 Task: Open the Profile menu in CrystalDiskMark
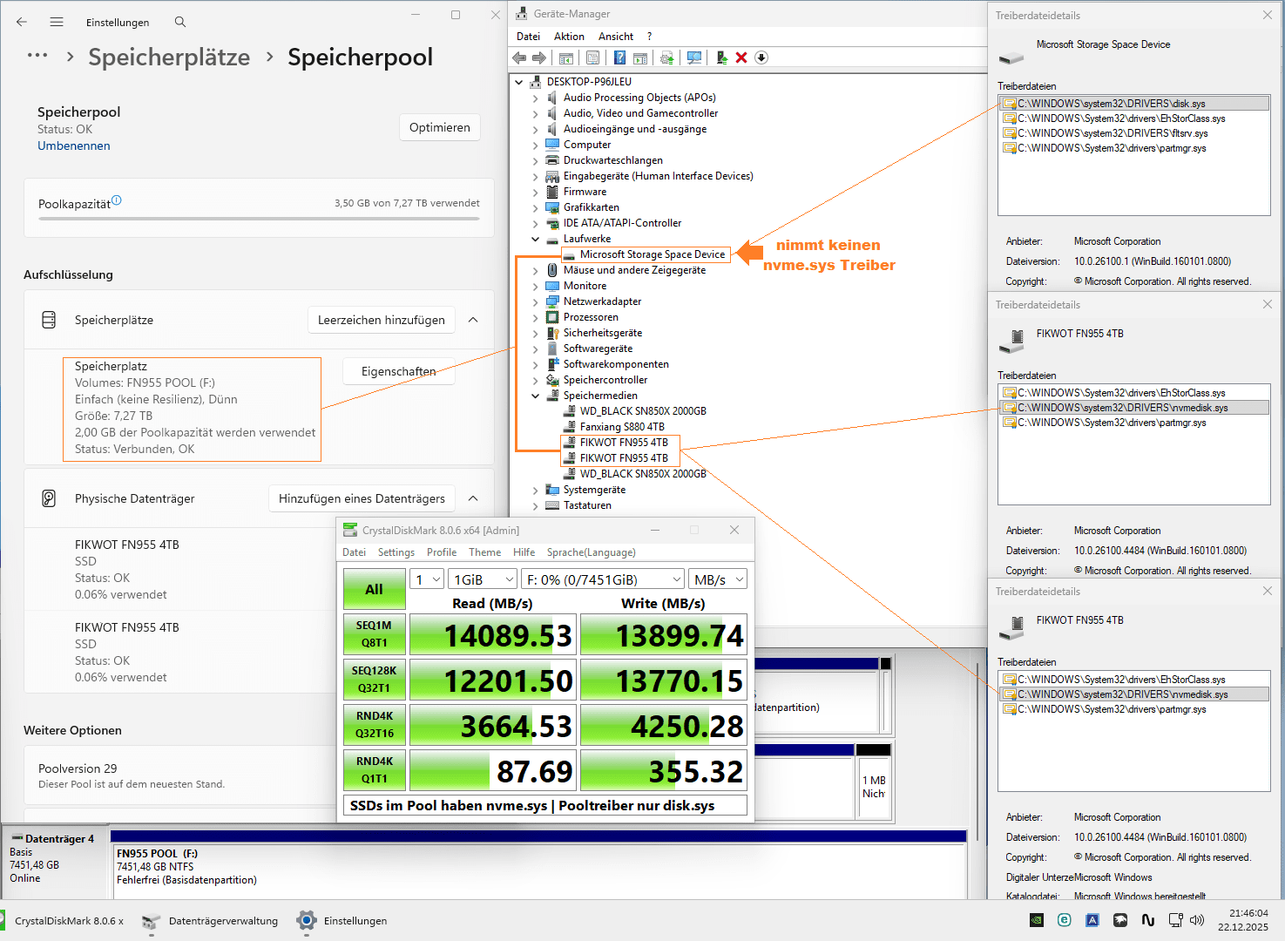pos(442,552)
